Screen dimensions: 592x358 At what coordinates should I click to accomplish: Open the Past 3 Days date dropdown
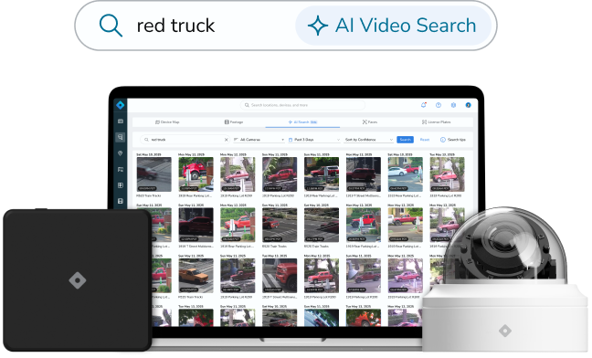tap(314, 140)
